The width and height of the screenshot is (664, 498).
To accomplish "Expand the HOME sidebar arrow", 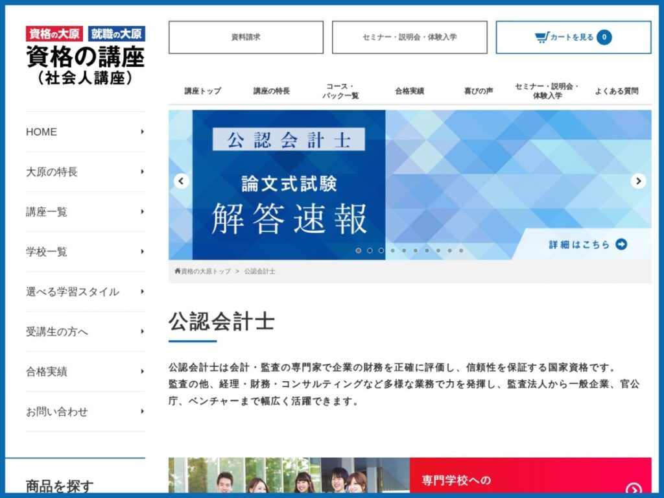I will [x=142, y=132].
